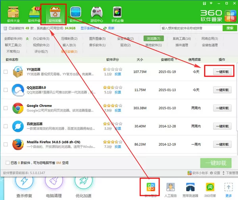The height and width of the screenshot is (200, 238).
Task: Open 优化加速 in the 360 main window
Action: [x=83, y=188]
